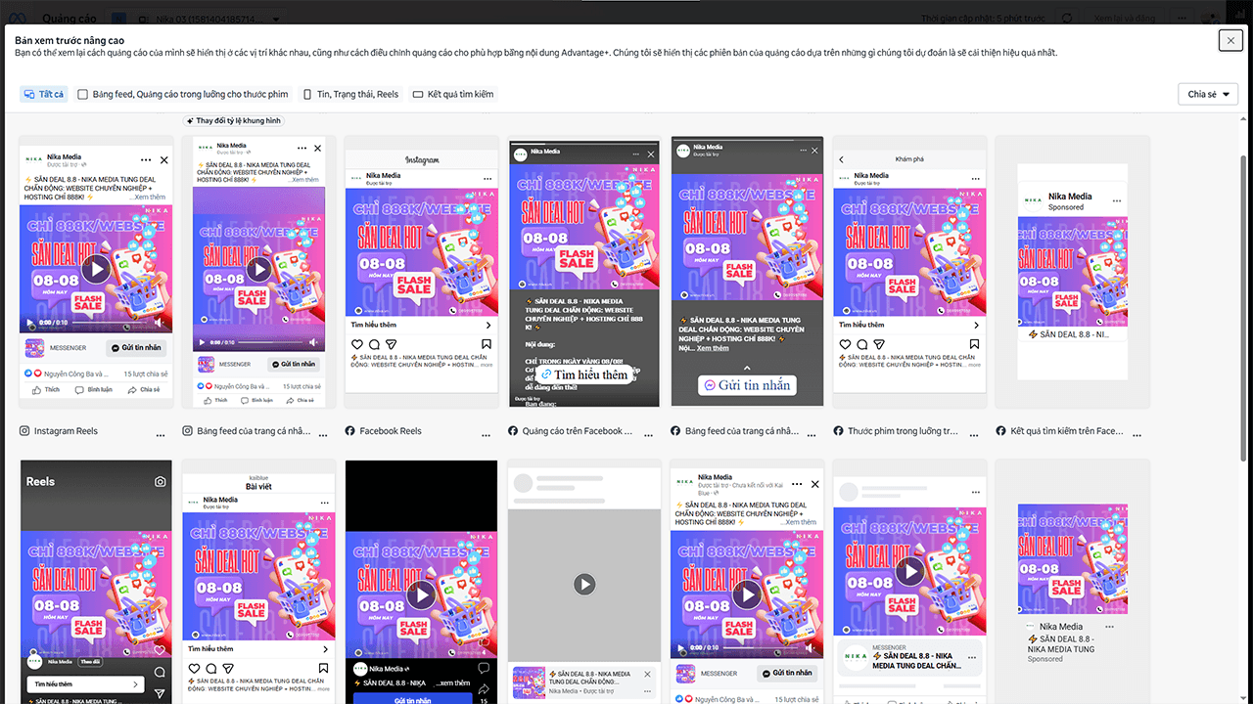Viewport: 1253px width, 704px height.
Task: Click the paper-plane share icon in Khám phá preview
Action: (879, 344)
